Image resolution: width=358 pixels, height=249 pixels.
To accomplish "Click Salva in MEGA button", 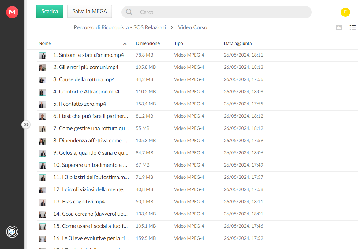I will click(x=89, y=11).
